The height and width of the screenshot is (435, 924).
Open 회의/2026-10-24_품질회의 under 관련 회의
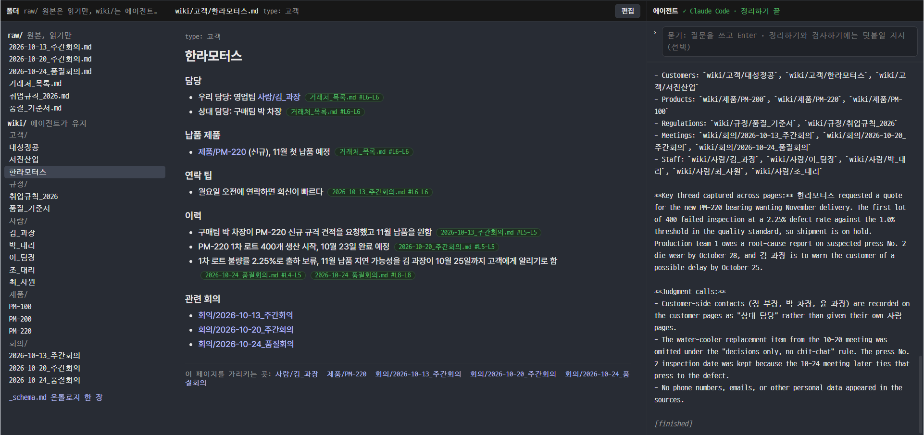[x=246, y=344]
